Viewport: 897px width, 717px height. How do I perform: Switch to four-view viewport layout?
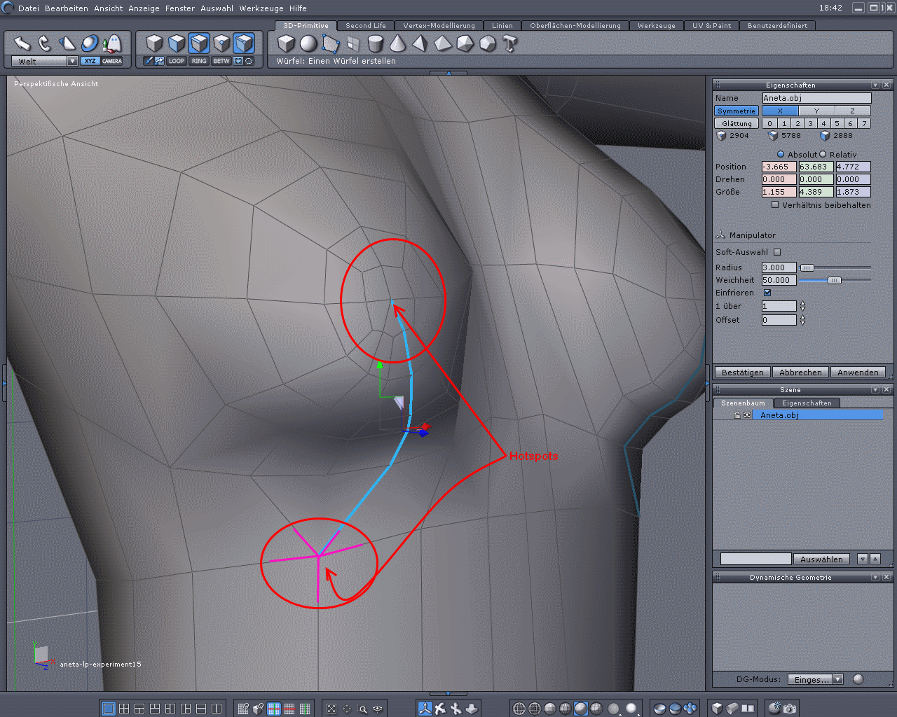click(124, 709)
